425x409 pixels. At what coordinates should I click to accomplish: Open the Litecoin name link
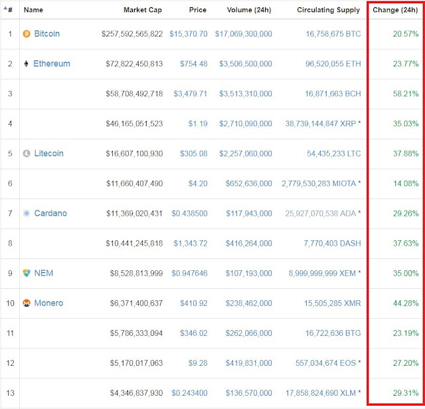point(48,153)
